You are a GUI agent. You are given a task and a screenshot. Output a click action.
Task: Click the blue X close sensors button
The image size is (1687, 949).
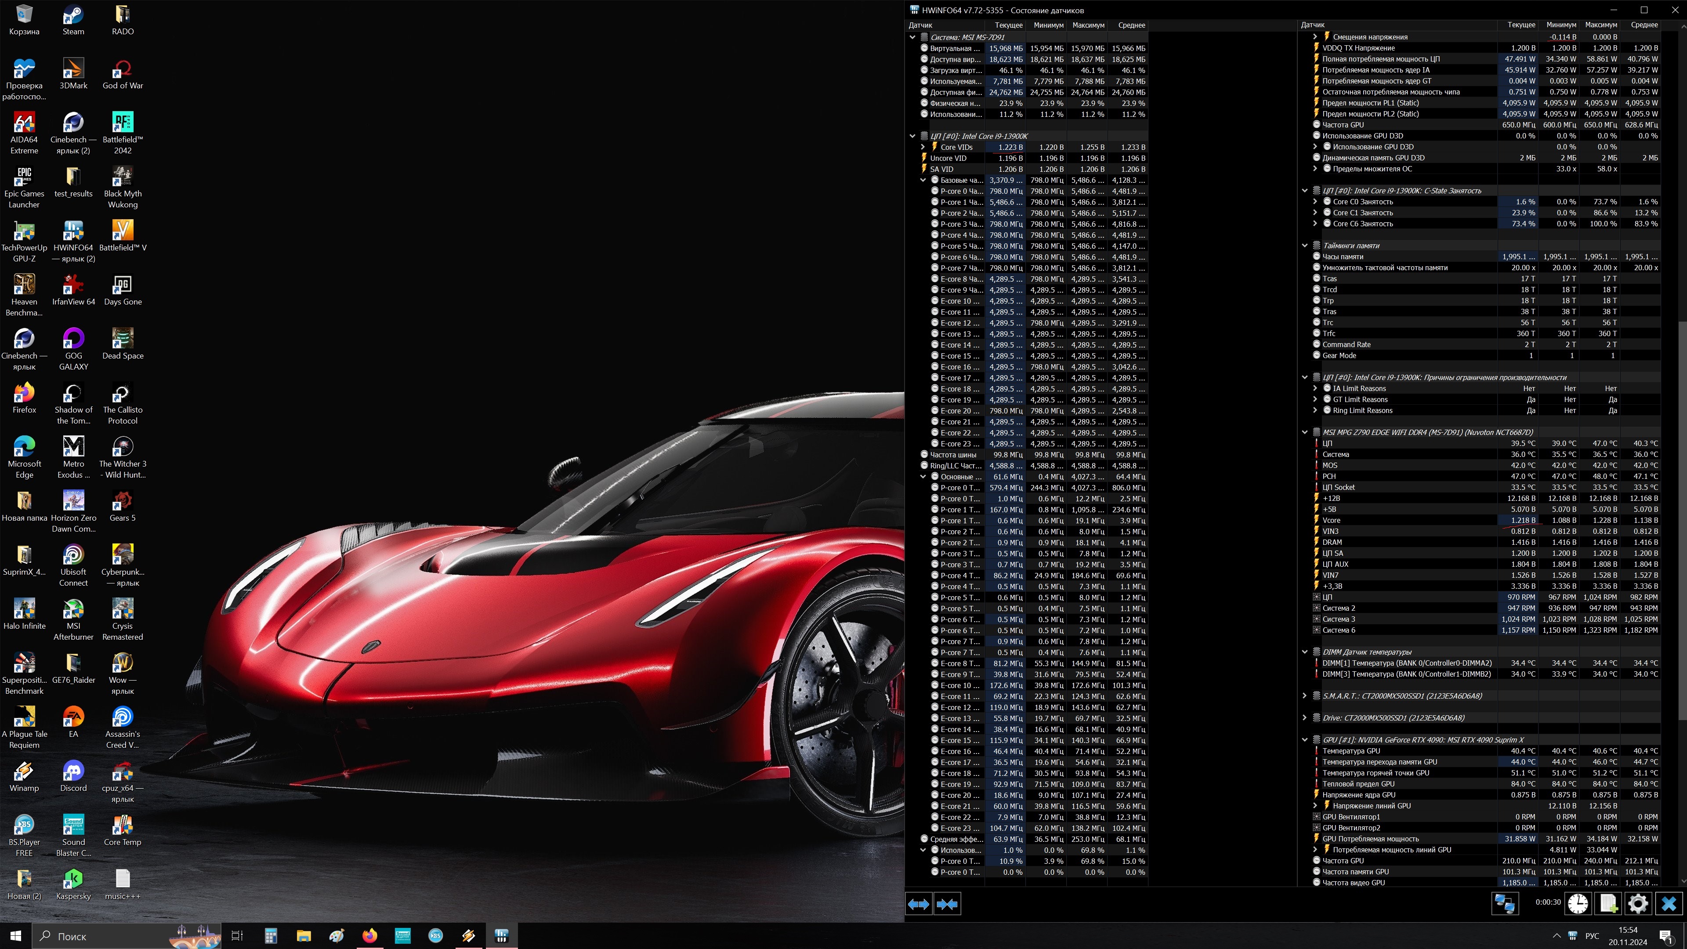tap(1669, 905)
